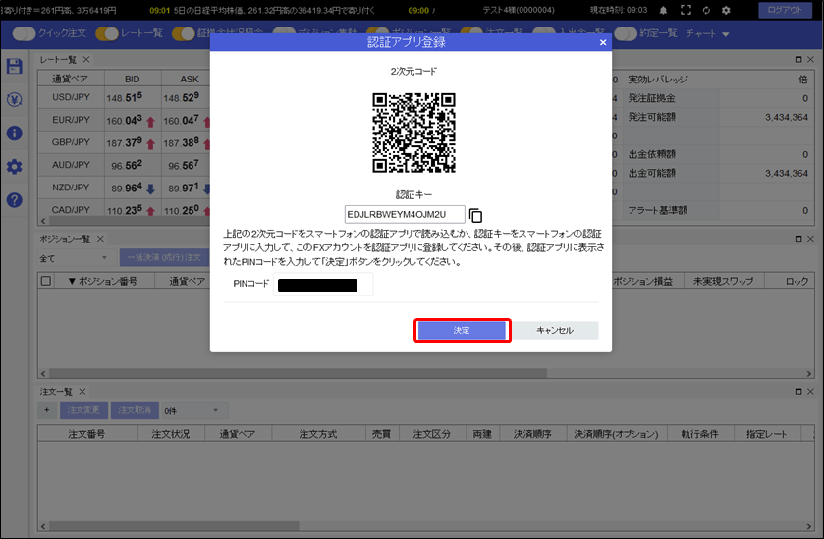Click the add order plus button
824x539 pixels.
[47, 410]
